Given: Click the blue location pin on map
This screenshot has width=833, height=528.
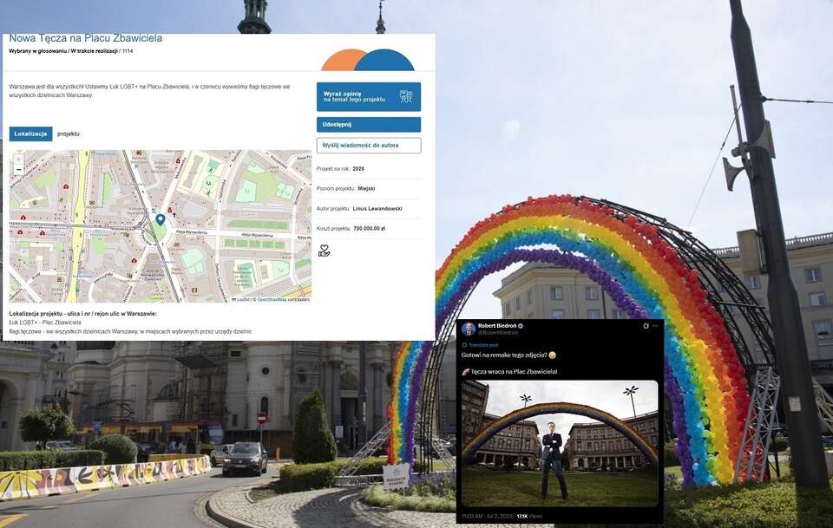Looking at the screenshot, I should coord(160,219).
